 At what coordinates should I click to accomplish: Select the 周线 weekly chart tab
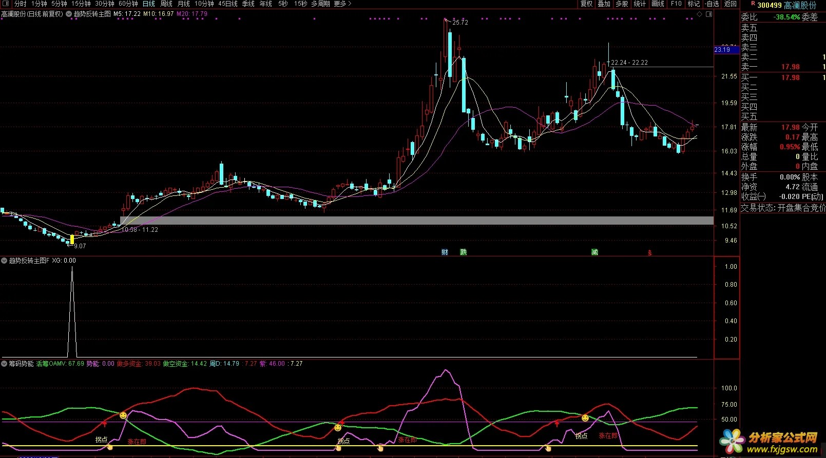tap(166, 4)
